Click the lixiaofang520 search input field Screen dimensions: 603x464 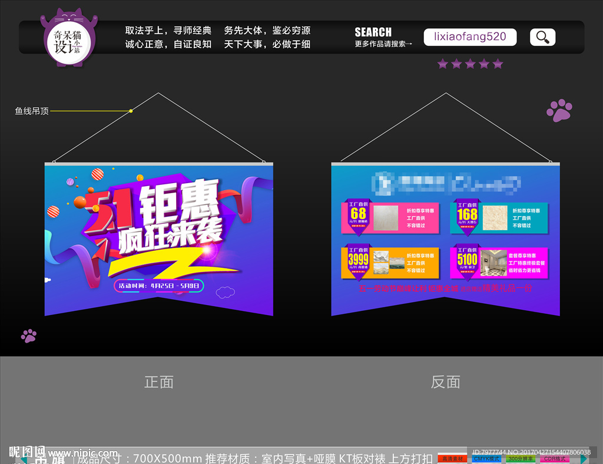[x=470, y=37]
